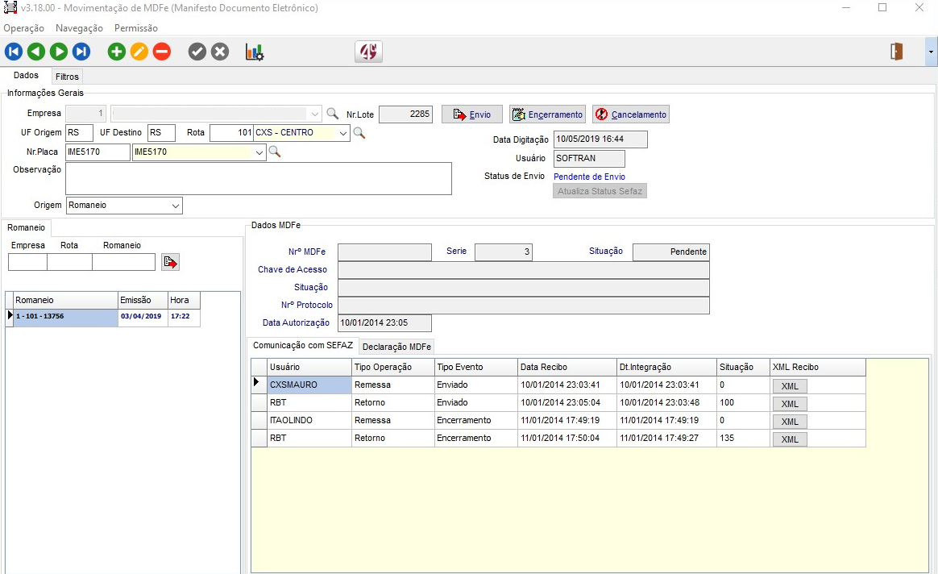Go to the first record navigation icon
The image size is (938, 574).
coord(14,52)
